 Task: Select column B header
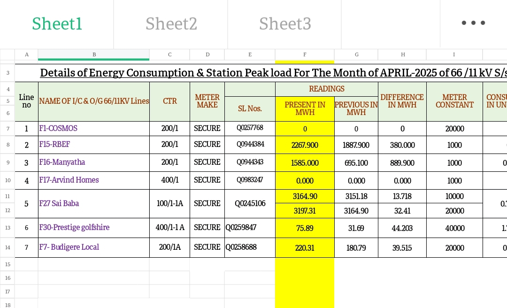(x=94, y=54)
